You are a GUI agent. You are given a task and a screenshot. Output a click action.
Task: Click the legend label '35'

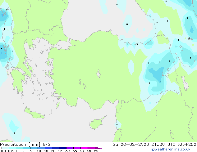pos(75,151)
